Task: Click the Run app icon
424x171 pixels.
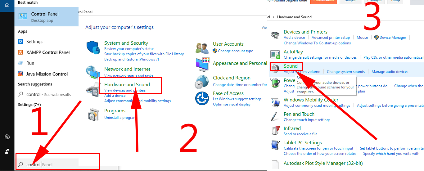Action: click(x=20, y=63)
